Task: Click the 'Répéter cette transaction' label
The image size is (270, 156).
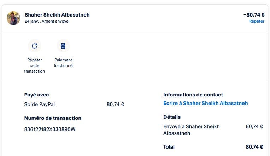Action: [35, 65]
